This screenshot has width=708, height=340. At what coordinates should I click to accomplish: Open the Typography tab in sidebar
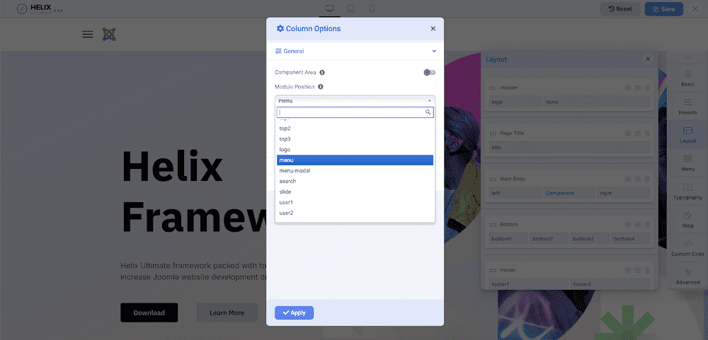687,191
